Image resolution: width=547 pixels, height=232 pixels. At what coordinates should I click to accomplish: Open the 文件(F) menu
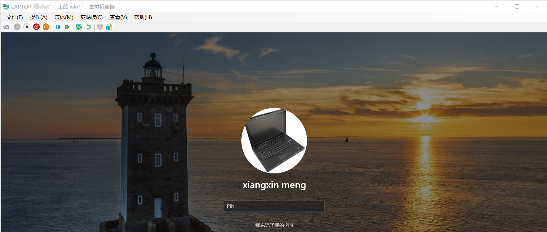pos(15,17)
